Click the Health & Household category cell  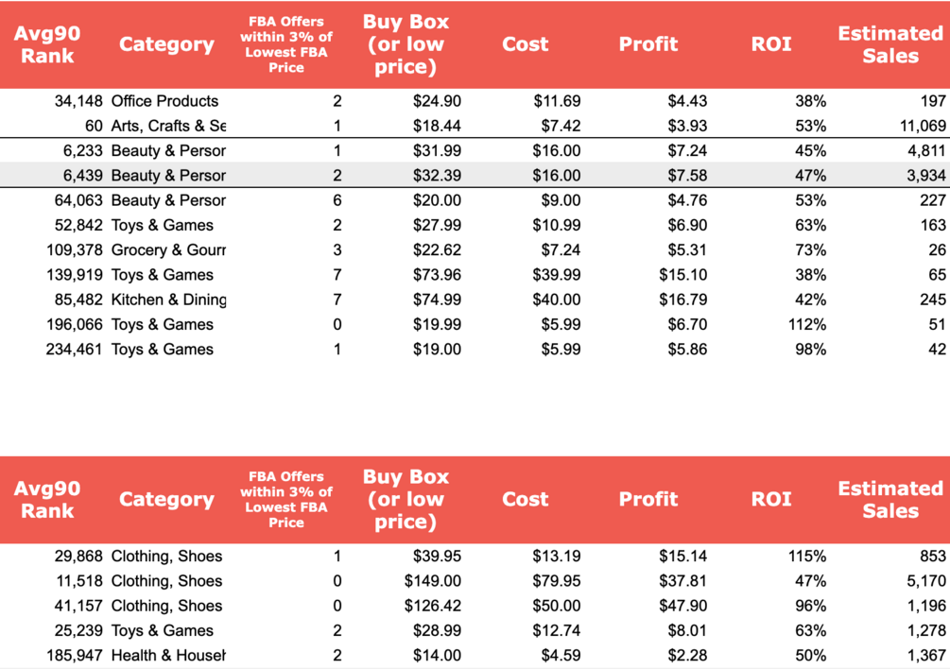168,655
